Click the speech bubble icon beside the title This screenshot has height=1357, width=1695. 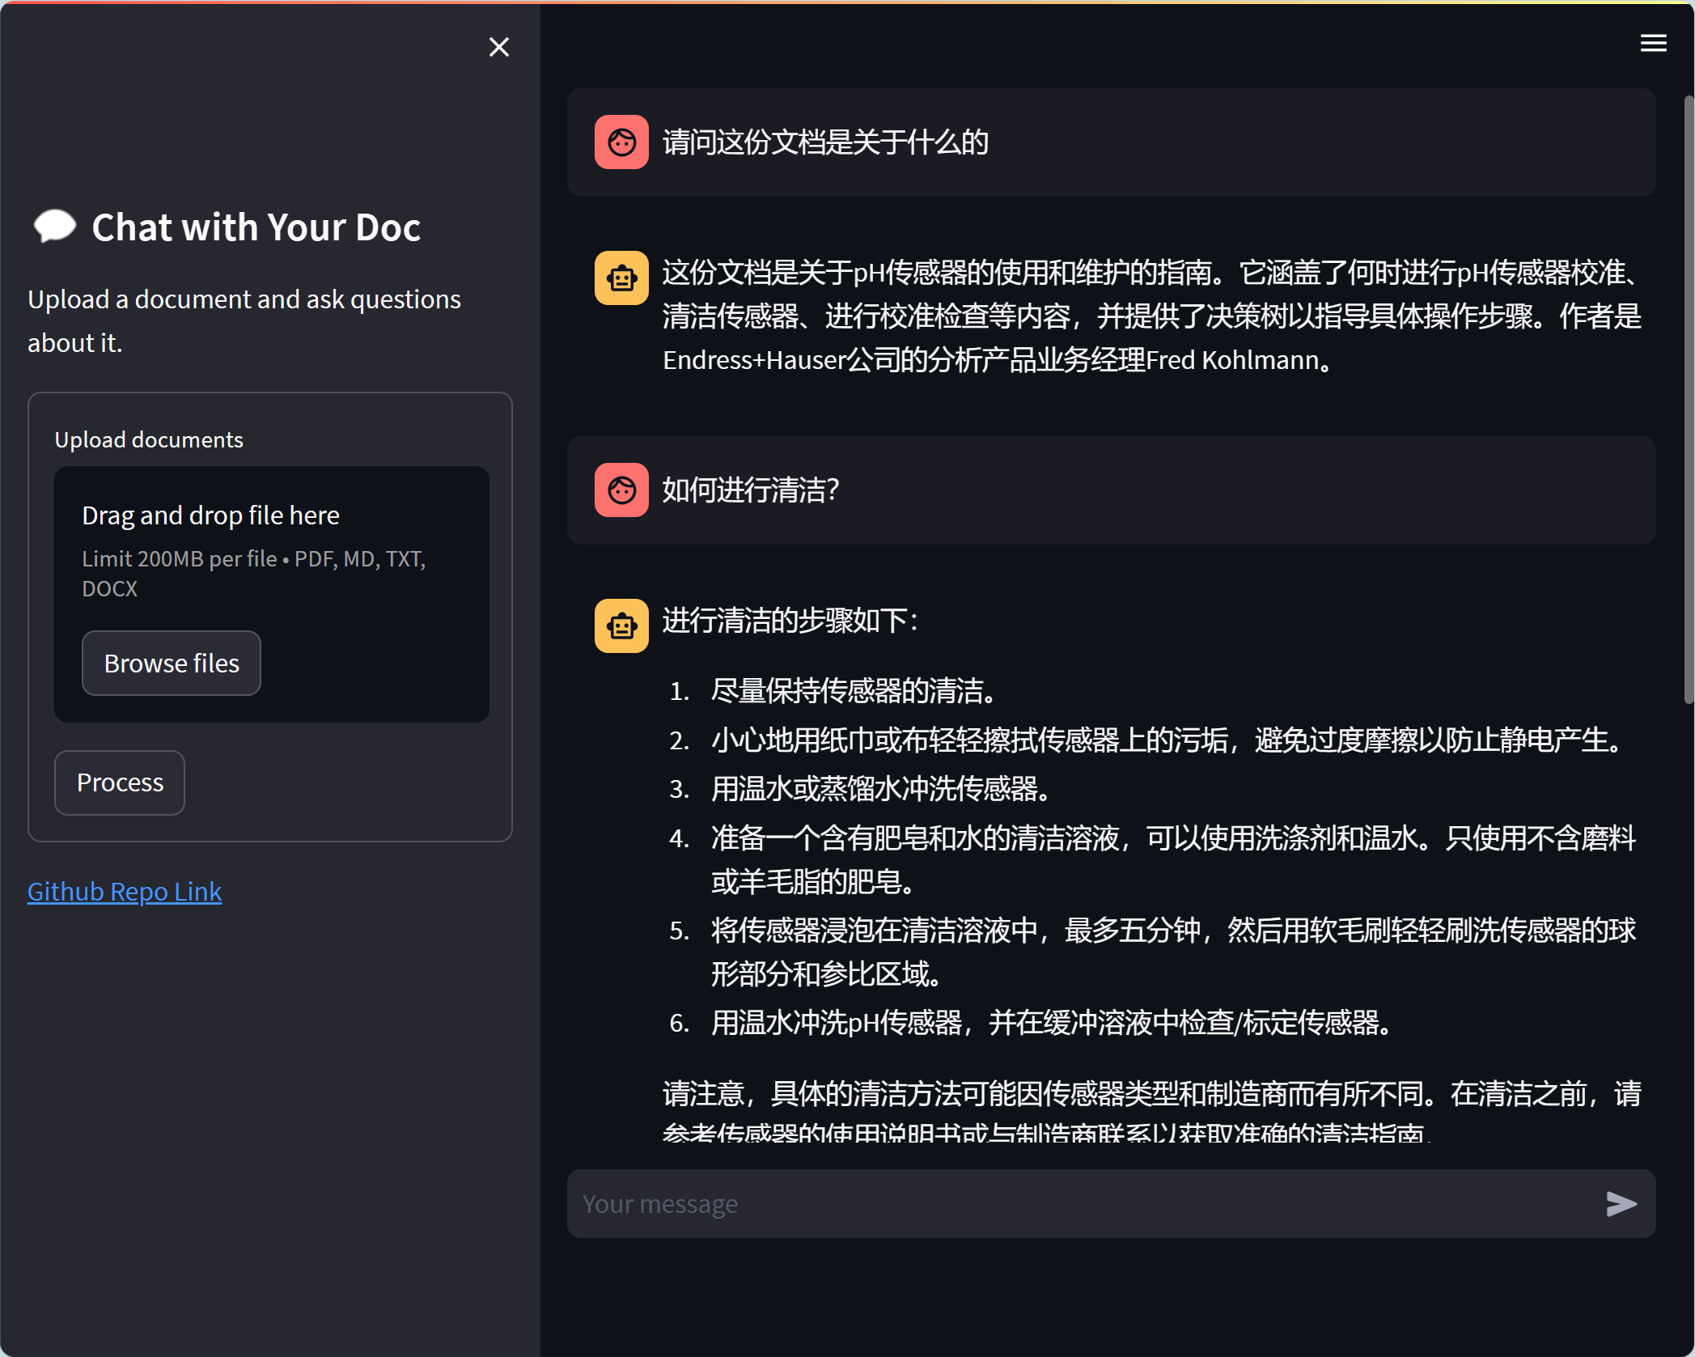[54, 227]
